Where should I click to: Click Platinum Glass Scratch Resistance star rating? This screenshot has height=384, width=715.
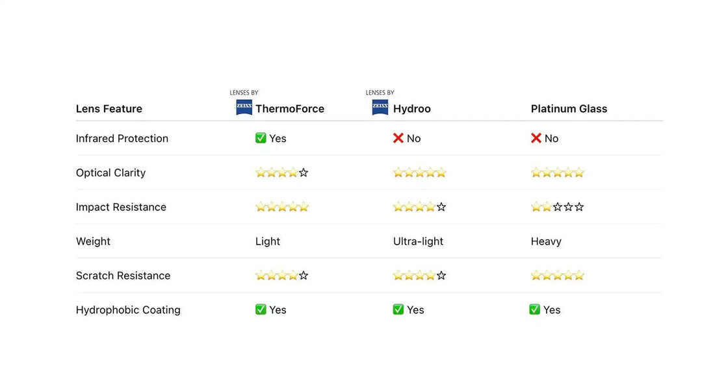[x=557, y=276]
